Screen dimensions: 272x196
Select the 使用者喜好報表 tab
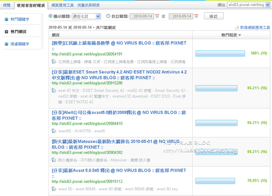31,5
